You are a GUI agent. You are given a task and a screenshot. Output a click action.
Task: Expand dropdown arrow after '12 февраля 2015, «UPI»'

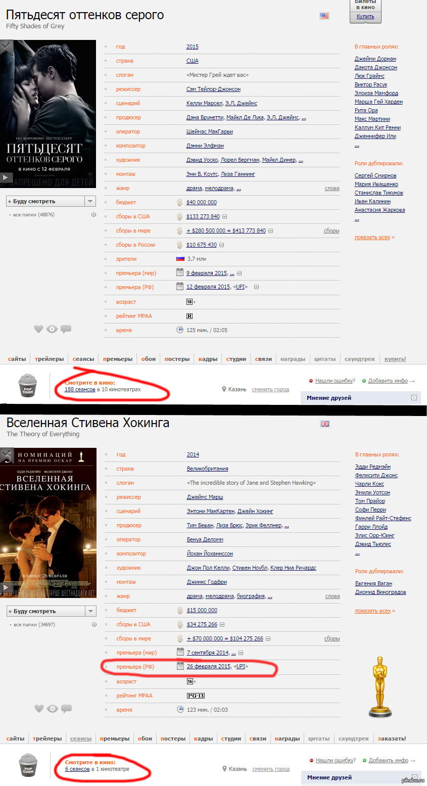coord(256,287)
